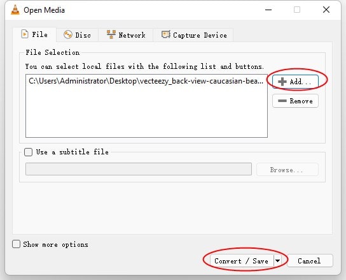Click the Browse... subtitle button
The height and width of the screenshot is (280, 346).
pyautogui.click(x=287, y=170)
